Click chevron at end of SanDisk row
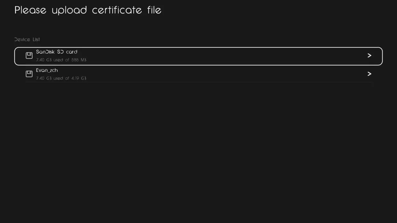Viewport: 397px width, 223px height. tap(369, 56)
